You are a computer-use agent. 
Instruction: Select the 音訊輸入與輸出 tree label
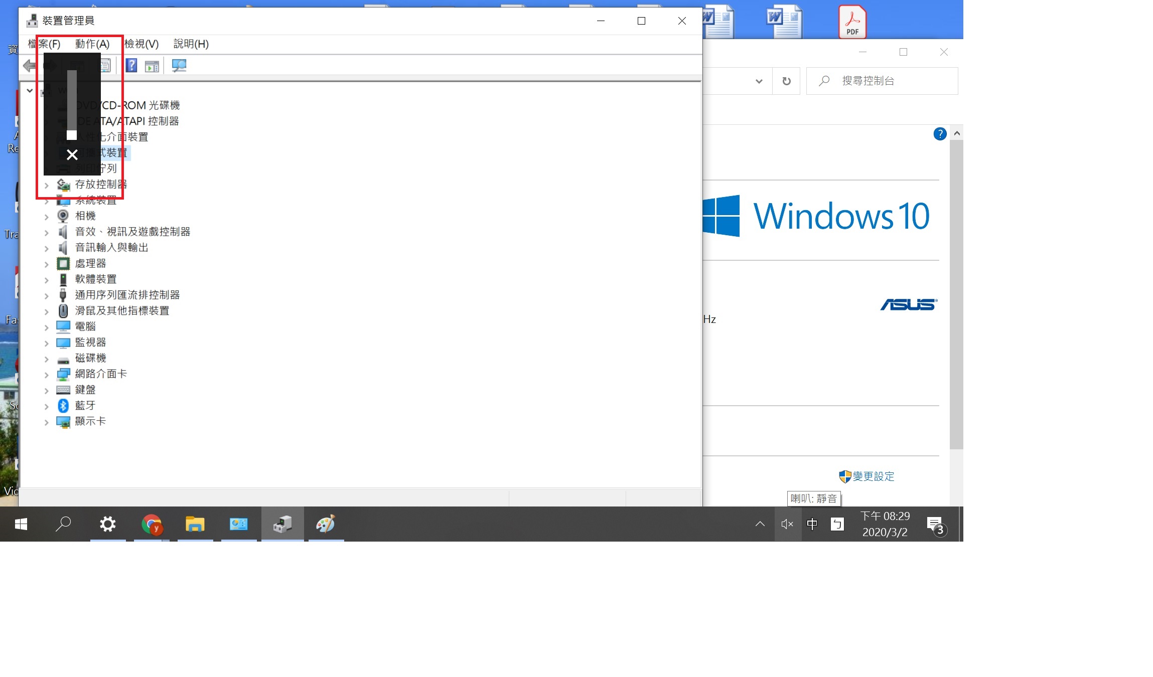112,248
